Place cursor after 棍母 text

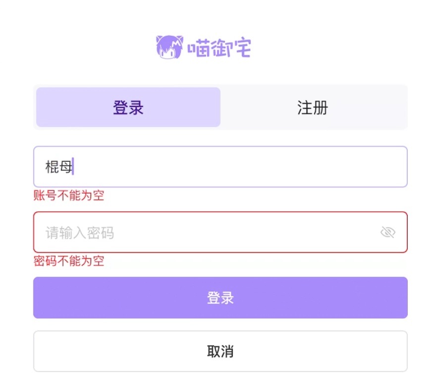click(x=73, y=167)
